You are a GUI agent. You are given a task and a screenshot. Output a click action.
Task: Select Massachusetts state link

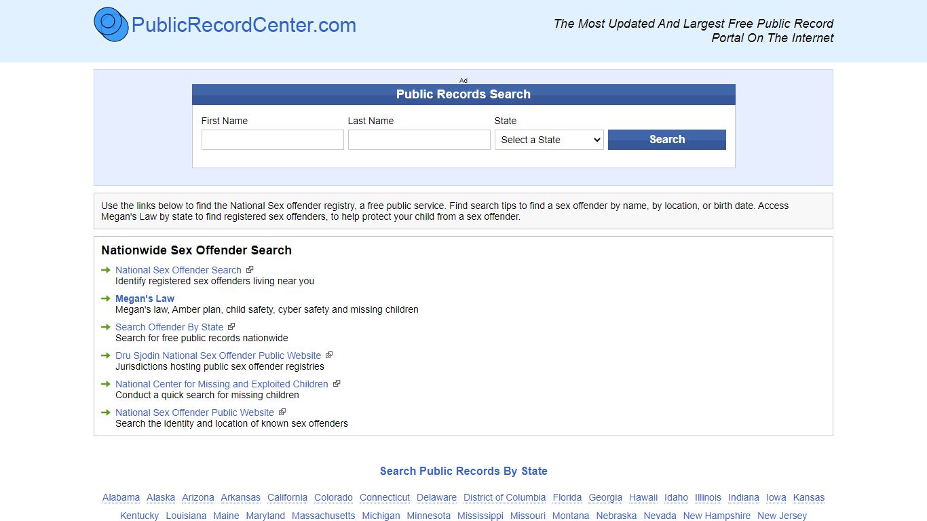(x=324, y=516)
